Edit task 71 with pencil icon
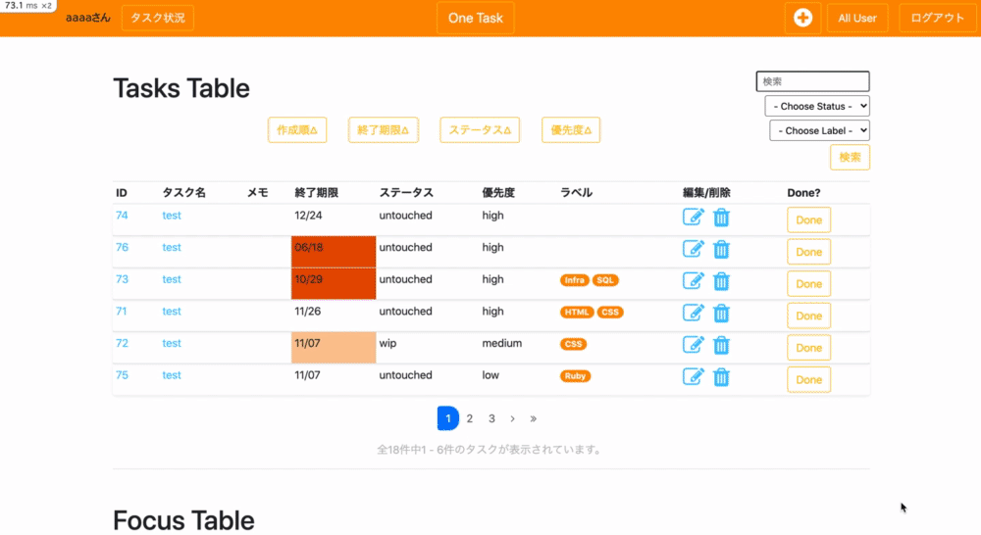981x535 pixels. pyautogui.click(x=694, y=313)
